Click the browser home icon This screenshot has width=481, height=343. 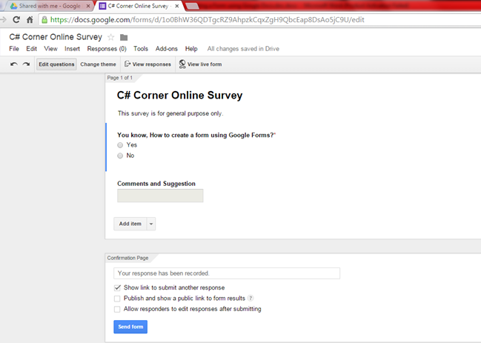click(30, 20)
